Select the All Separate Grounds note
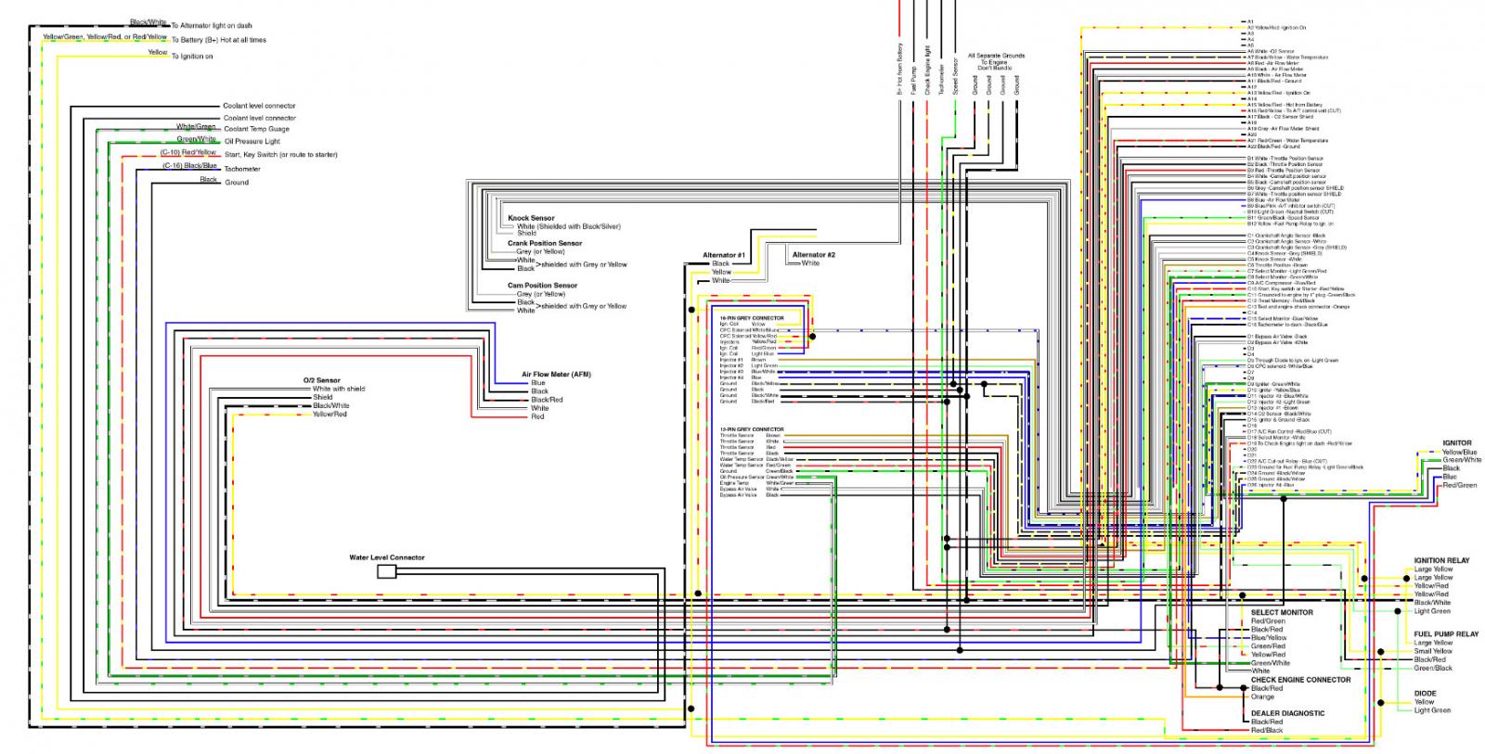Viewport: 1485px width, 754px height. pyautogui.click(x=996, y=62)
